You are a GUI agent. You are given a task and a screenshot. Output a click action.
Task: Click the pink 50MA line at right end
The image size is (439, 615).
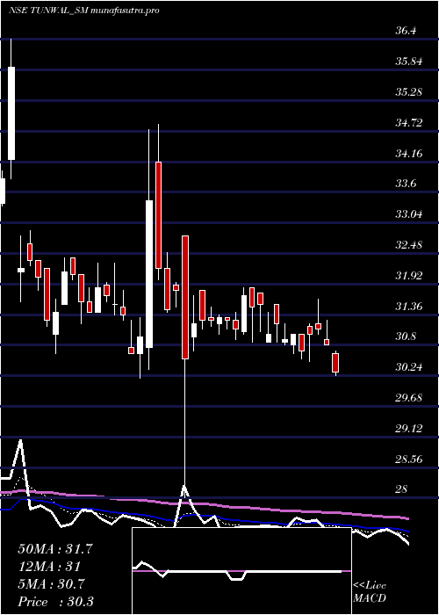coord(406,518)
